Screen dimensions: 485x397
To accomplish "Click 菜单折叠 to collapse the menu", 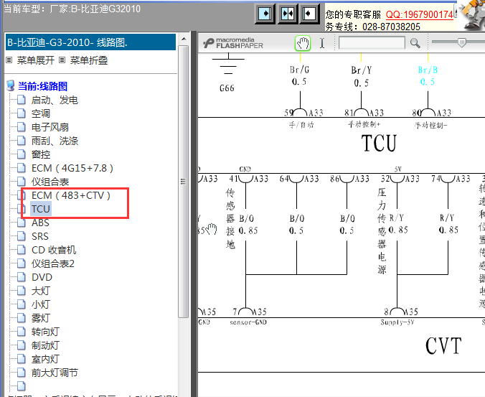I will [x=89, y=60].
